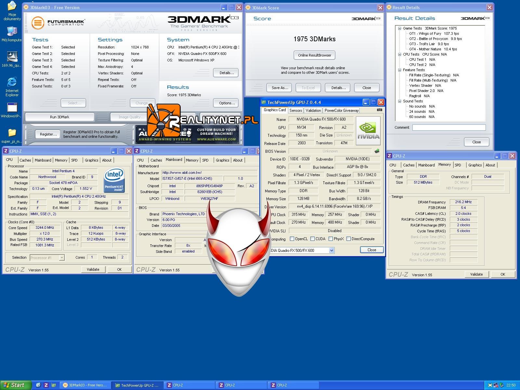Switch to 3DMark03 taskbar button
The image size is (520, 390).
click(85, 385)
